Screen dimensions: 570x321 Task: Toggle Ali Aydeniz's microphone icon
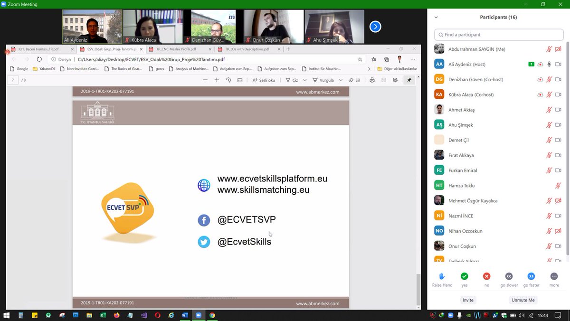tap(549, 64)
